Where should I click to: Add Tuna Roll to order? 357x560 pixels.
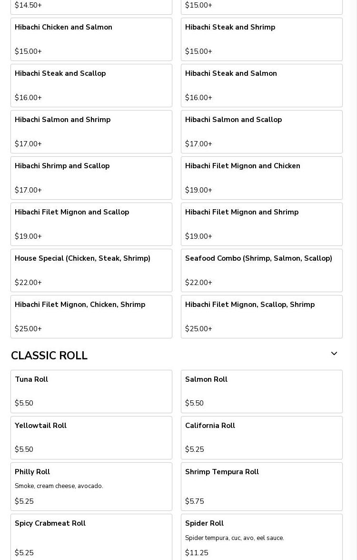(x=91, y=391)
